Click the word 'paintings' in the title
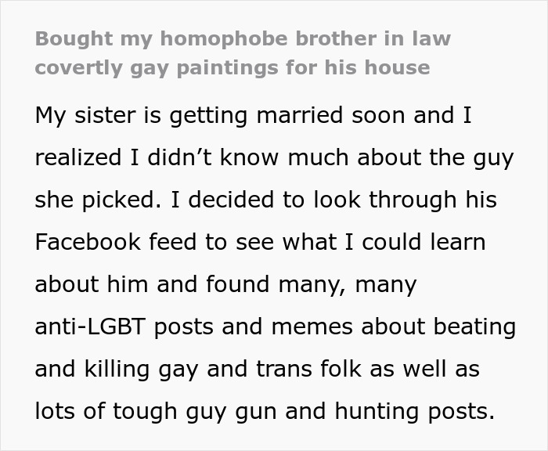The image size is (548, 451). click(227, 69)
